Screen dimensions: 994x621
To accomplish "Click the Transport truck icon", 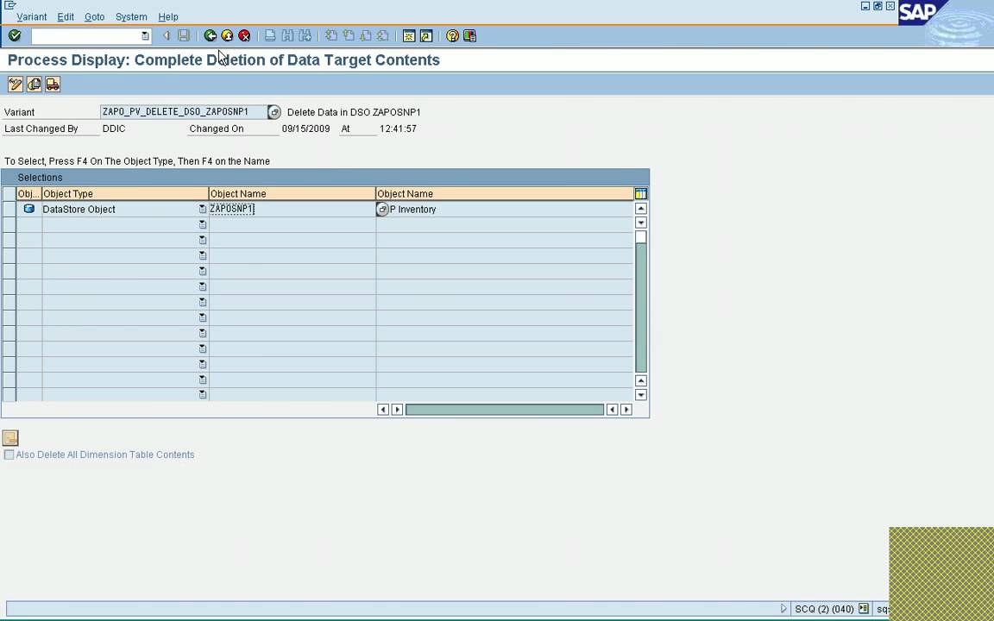I will [x=53, y=85].
